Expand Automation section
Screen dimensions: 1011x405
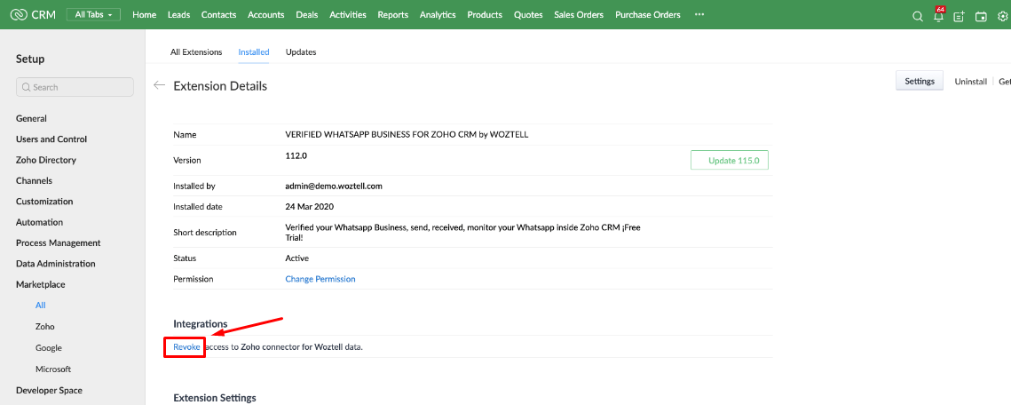tap(39, 222)
